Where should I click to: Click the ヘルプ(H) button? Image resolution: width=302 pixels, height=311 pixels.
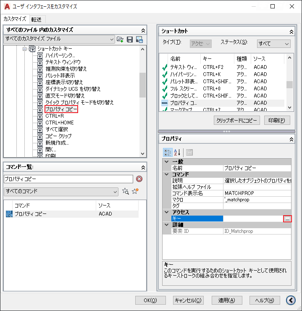(265, 300)
